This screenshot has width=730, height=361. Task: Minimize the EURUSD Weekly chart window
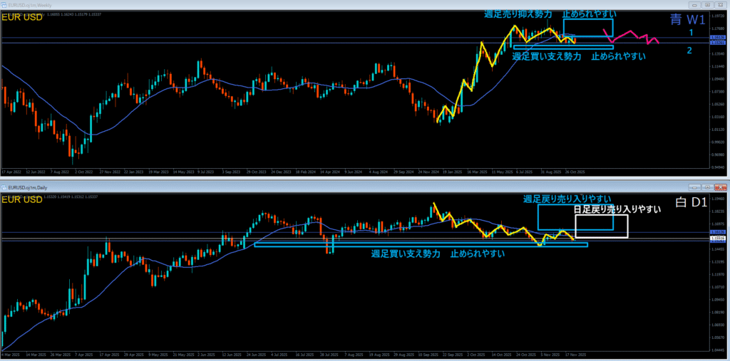[695, 5]
